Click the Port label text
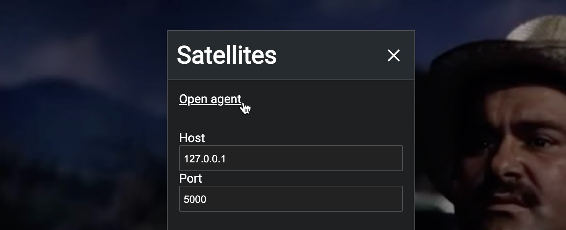 191,178
